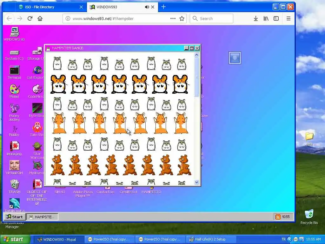Viewport: 325px width, 244px height.
Task: Select the WINDOWS93 browser tab
Action: (x=122, y=7)
